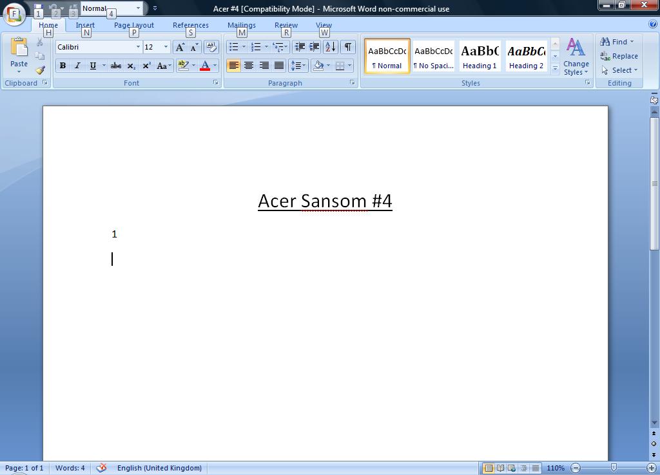The image size is (660, 475).
Task: Apply Superscript formatting
Action: click(x=146, y=66)
